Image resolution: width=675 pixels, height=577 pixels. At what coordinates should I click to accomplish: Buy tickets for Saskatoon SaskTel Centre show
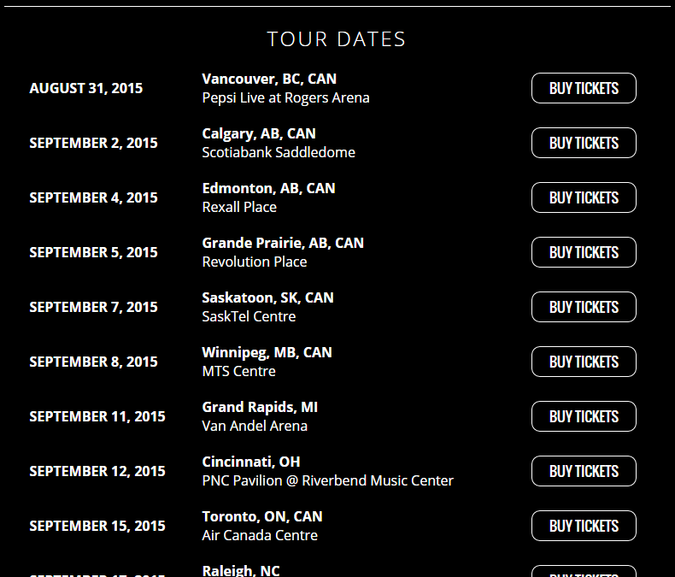[584, 307]
